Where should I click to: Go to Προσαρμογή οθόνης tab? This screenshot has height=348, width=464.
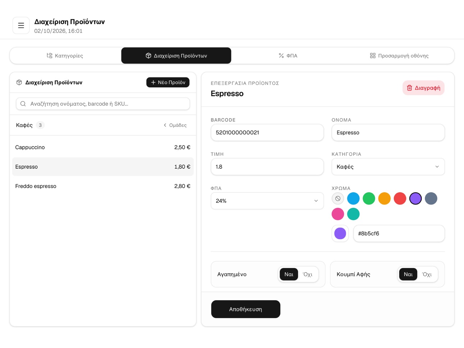tap(399, 56)
